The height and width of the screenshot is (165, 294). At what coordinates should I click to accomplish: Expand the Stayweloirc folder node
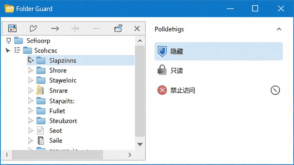[30, 80]
